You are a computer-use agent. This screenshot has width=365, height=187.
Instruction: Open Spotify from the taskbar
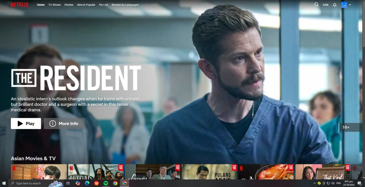[x=106, y=183]
